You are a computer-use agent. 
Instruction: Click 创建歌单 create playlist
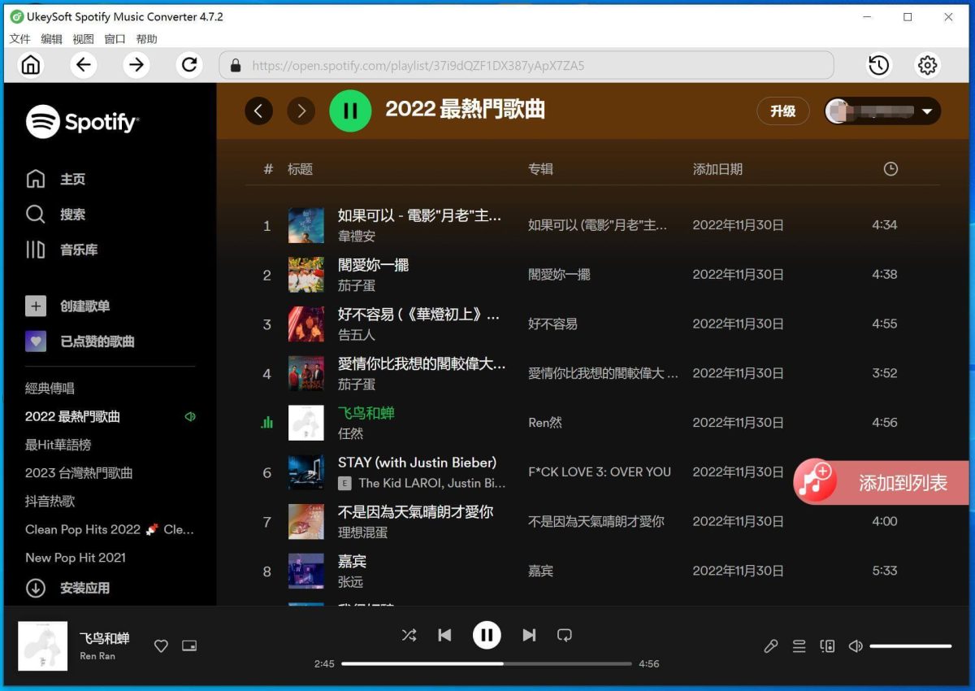click(x=67, y=306)
